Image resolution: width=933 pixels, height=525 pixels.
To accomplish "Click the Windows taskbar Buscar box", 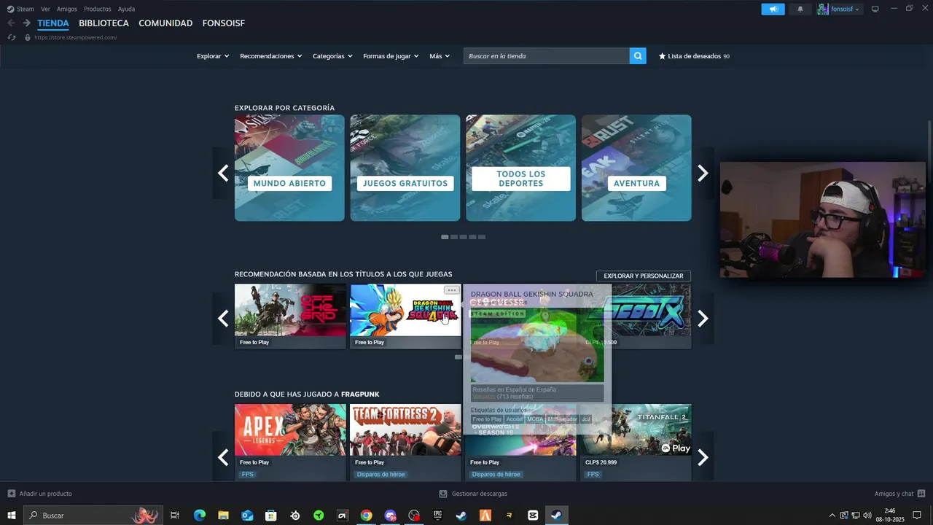I will click(x=93, y=516).
